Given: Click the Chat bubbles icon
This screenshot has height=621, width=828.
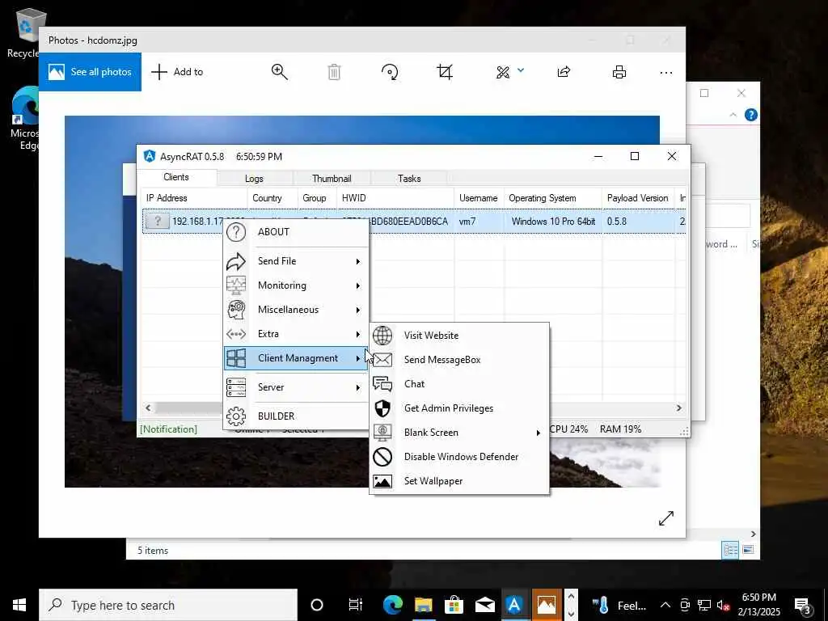Looking at the screenshot, I should coord(382,384).
